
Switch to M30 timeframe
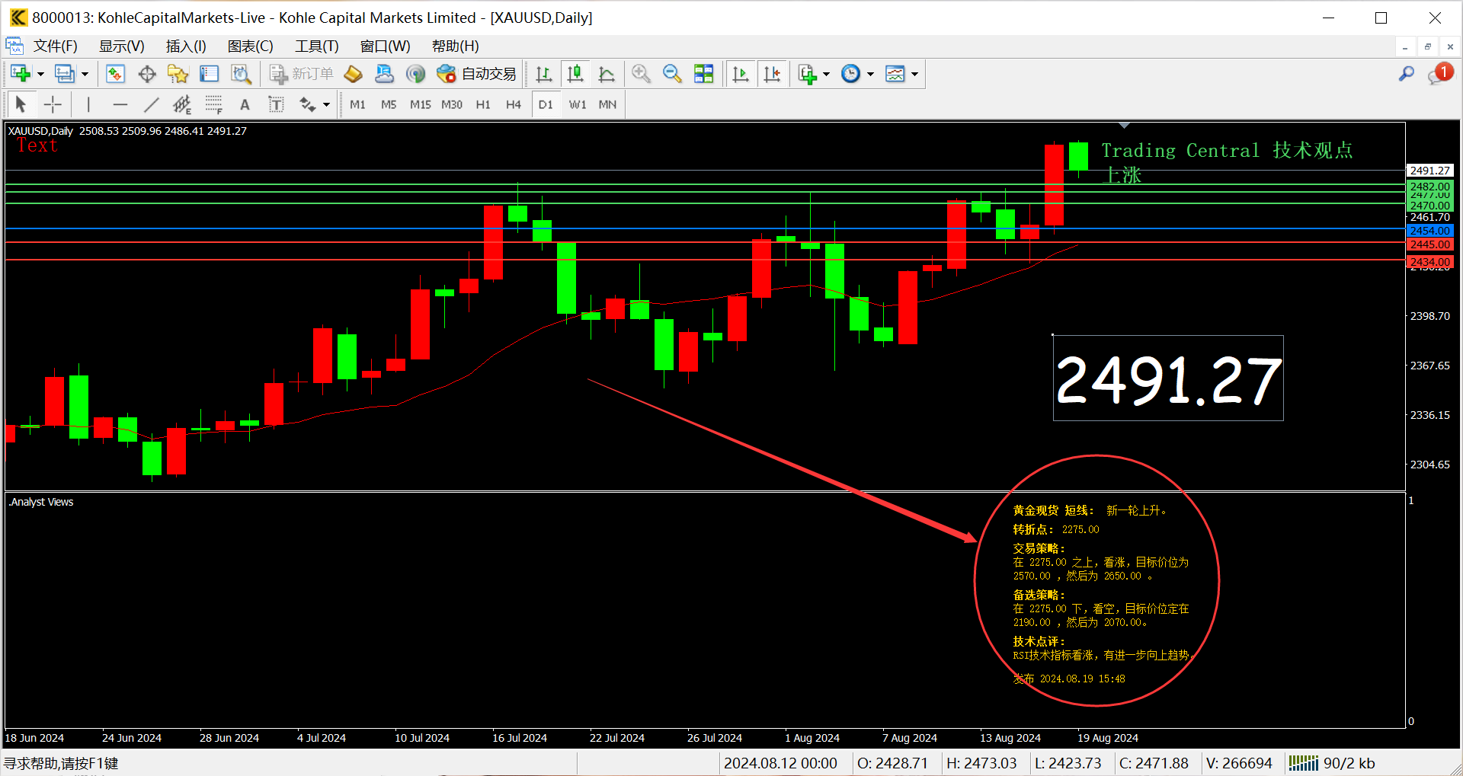452,104
